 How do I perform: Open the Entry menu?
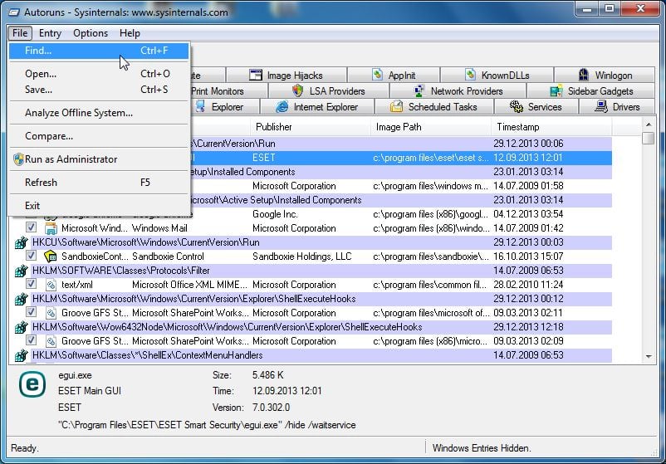tap(50, 33)
